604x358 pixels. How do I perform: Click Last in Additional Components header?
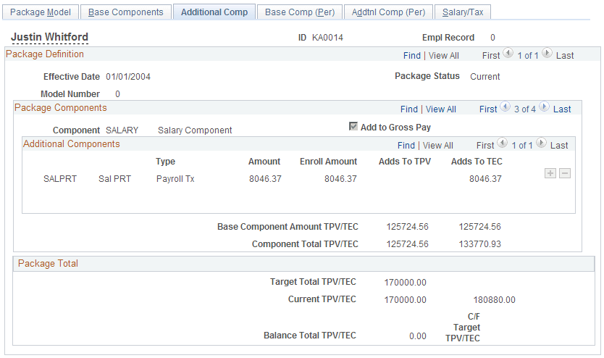[559, 145]
